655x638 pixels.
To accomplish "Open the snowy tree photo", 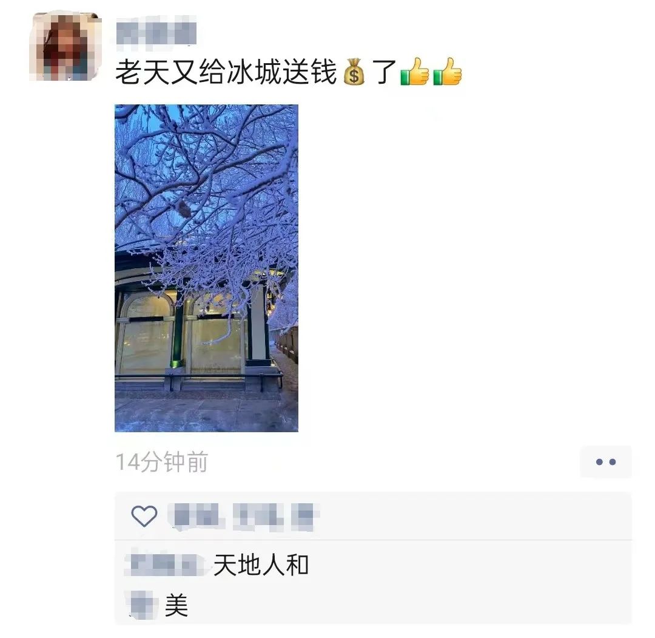I will coord(206,268).
